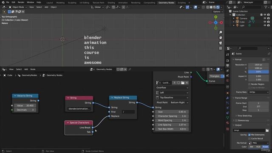Click the format presets list icon

tap(264, 59)
